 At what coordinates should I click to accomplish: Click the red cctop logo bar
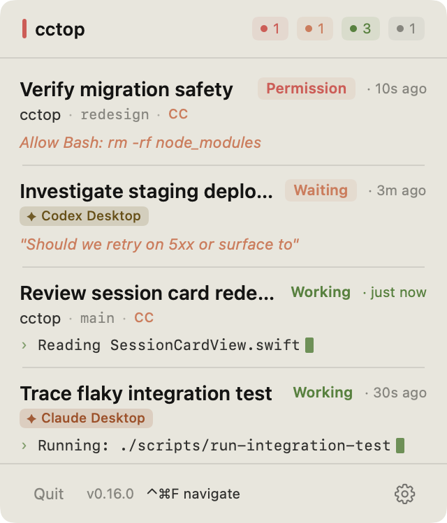tap(24, 29)
